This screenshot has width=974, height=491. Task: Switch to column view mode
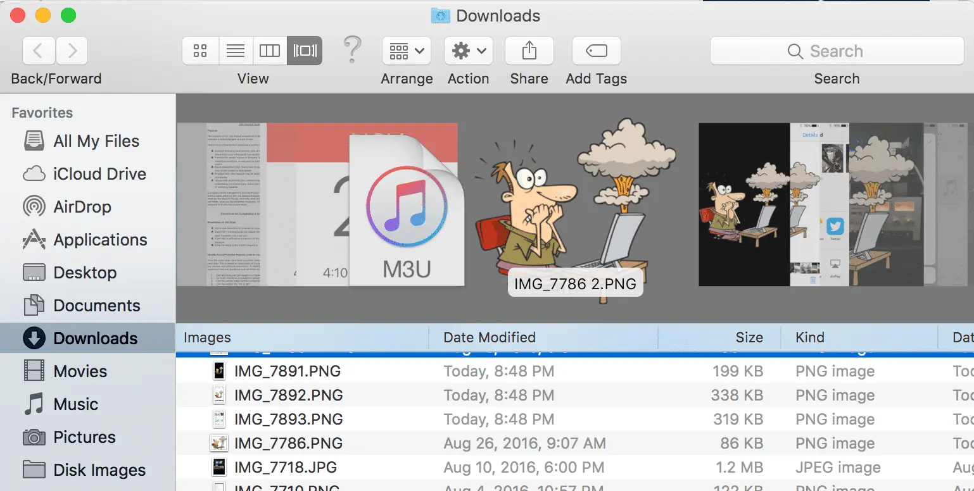point(270,51)
